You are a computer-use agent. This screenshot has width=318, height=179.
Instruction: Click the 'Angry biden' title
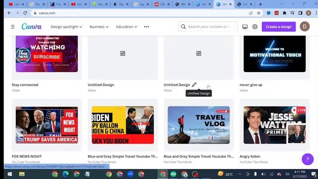pos(250,156)
